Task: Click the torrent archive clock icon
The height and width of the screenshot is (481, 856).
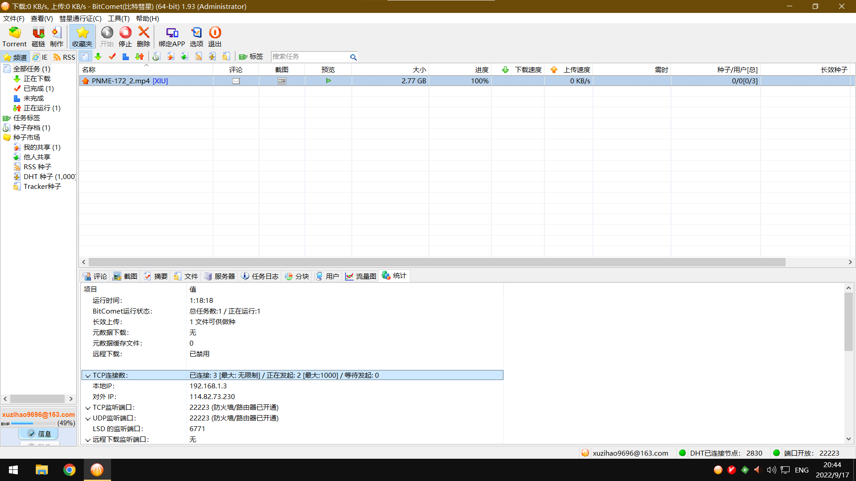Action: (x=156, y=57)
